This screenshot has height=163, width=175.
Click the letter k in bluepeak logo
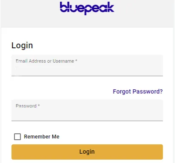click(110, 7)
